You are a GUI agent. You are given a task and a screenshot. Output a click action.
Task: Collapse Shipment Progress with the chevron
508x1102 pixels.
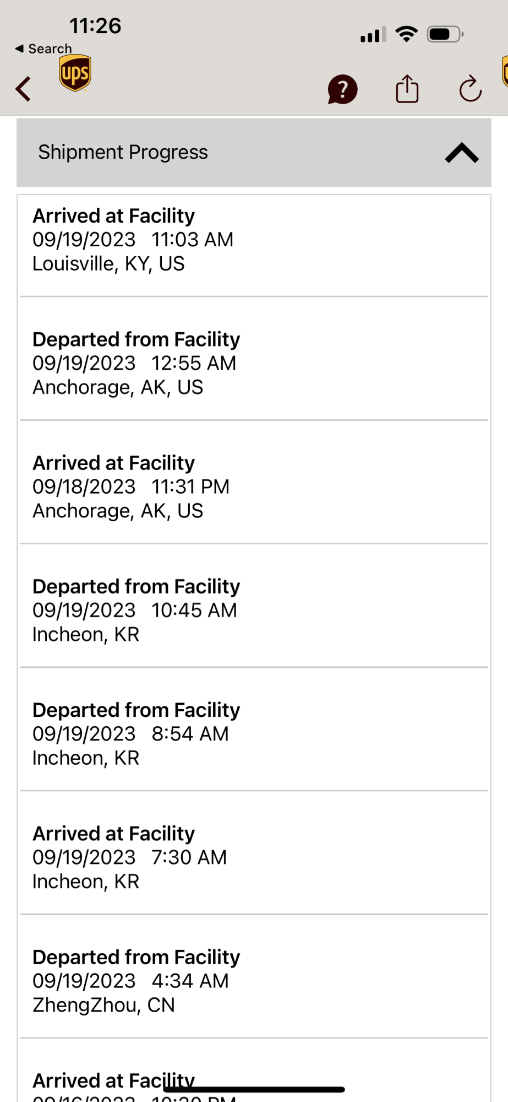pyautogui.click(x=461, y=153)
